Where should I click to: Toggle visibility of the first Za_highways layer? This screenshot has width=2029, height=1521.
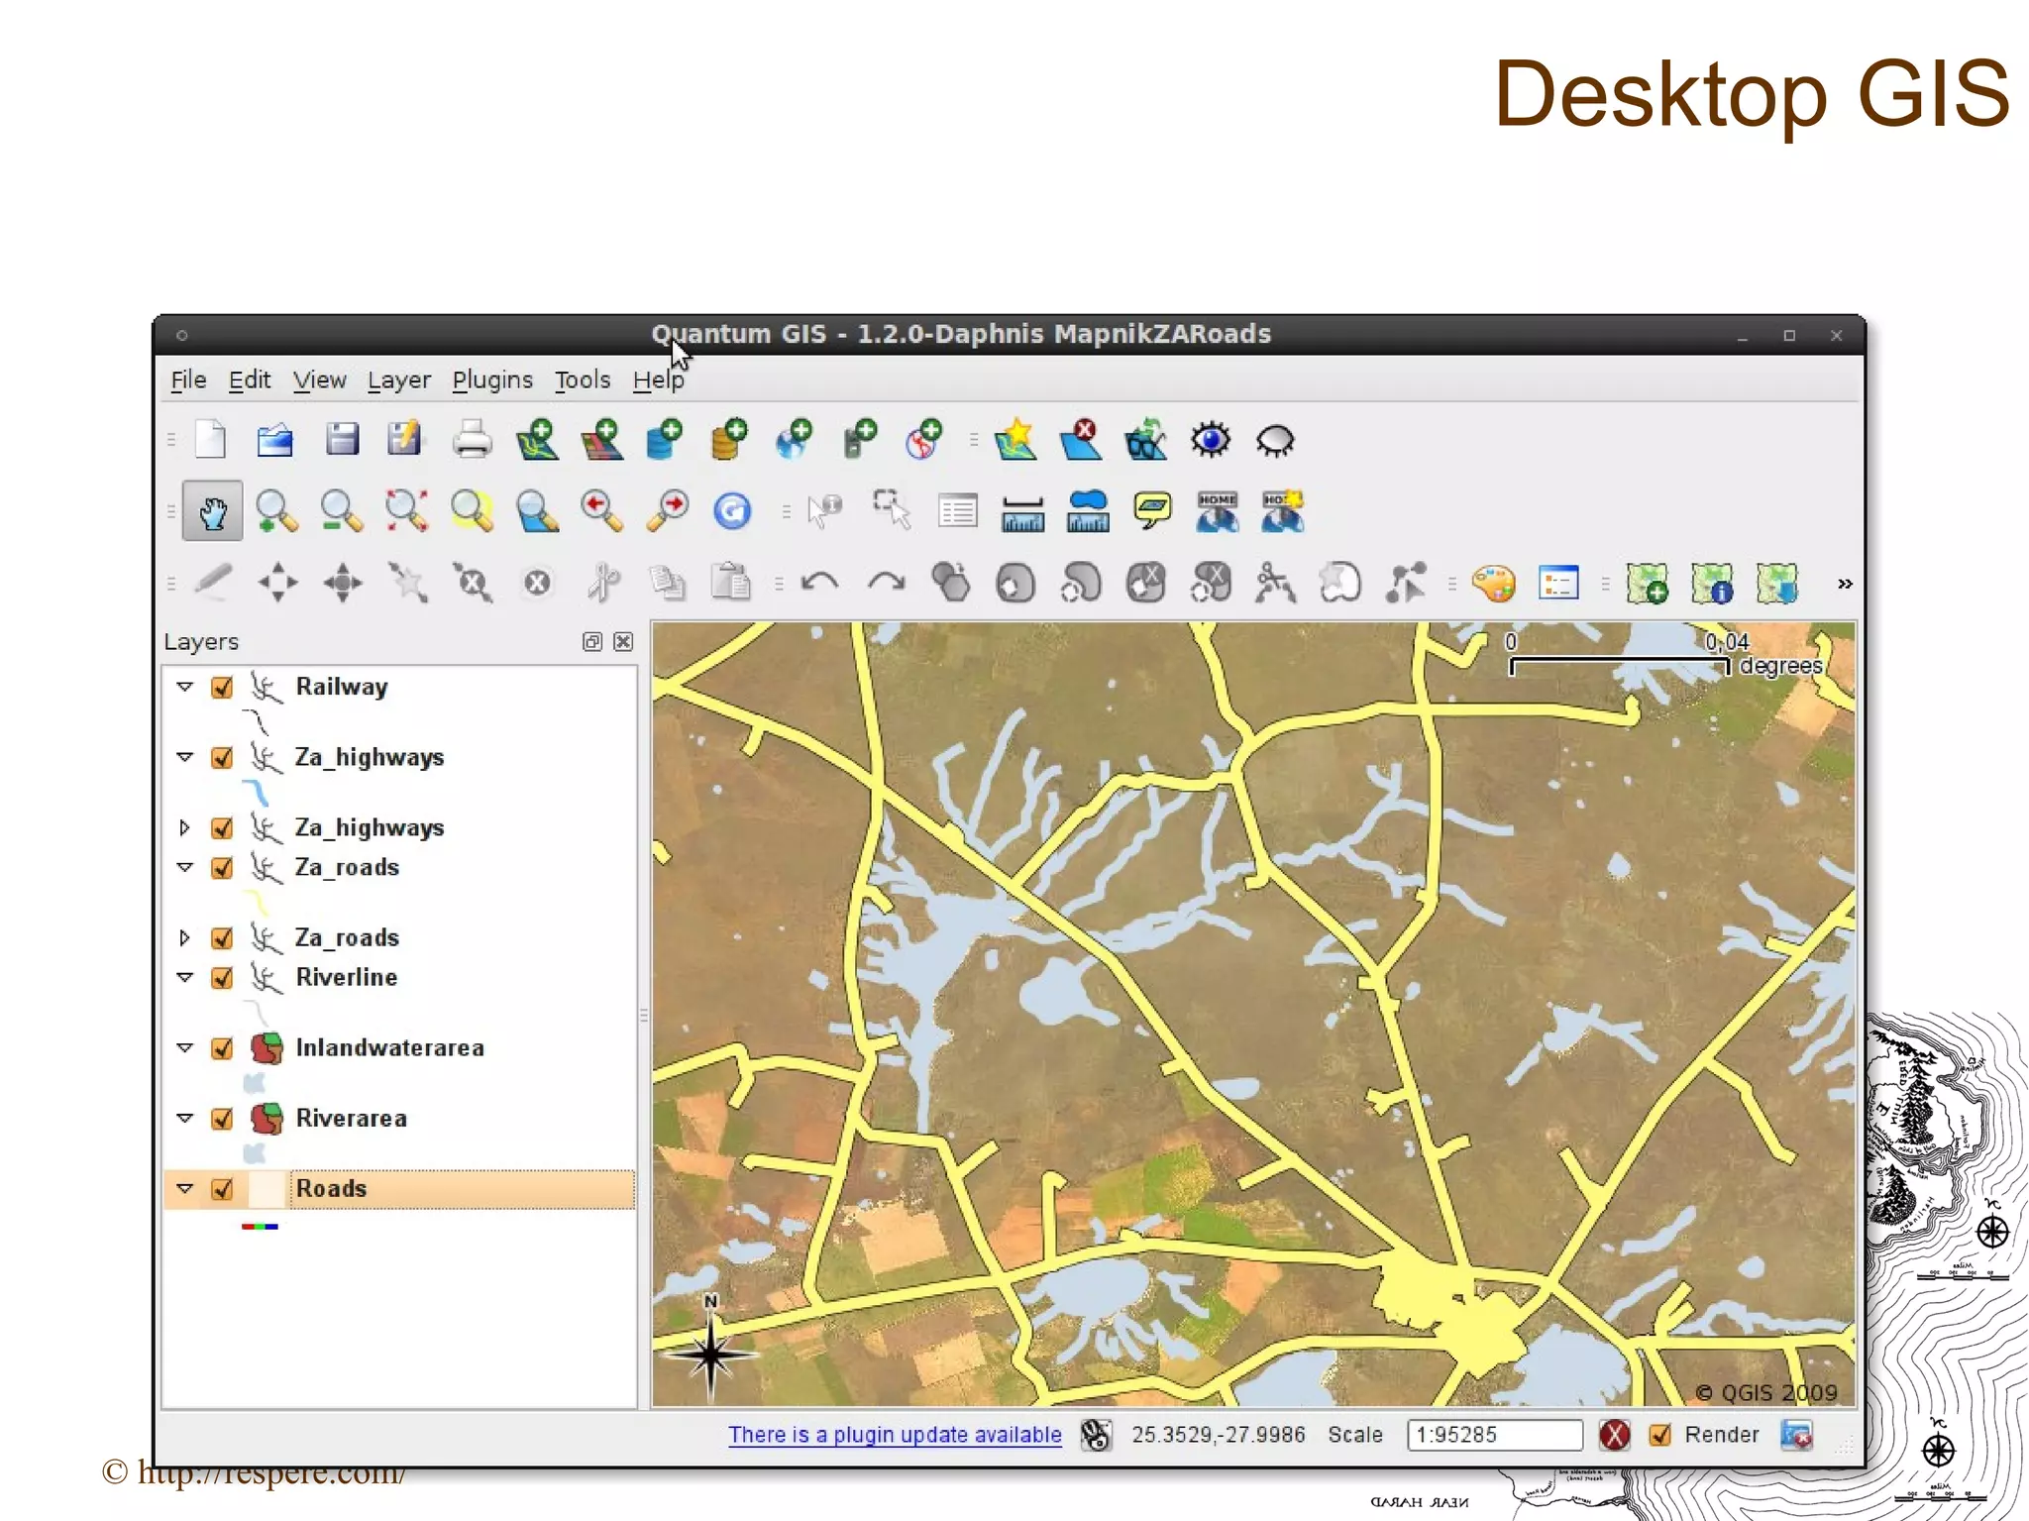[222, 757]
